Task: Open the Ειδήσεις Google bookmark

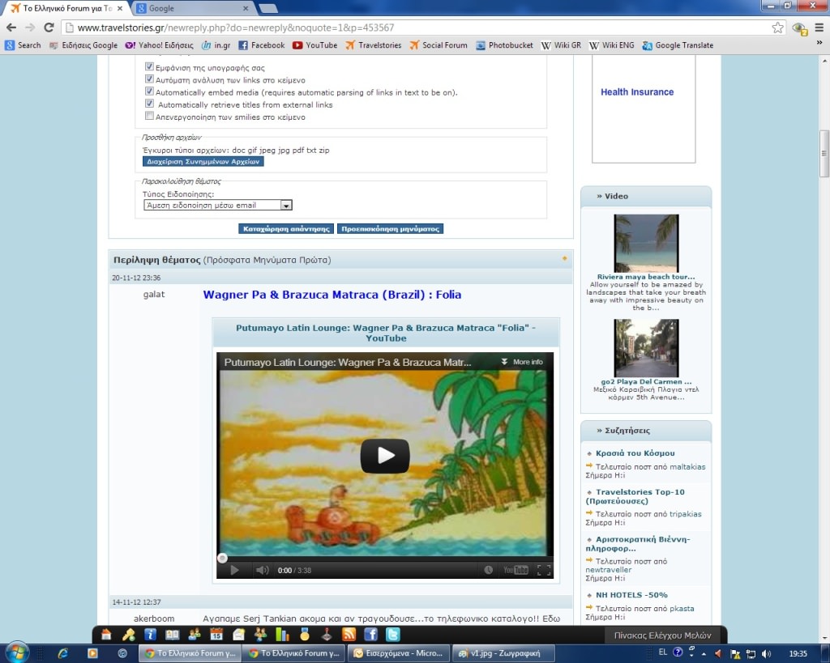Action: (x=83, y=45)
